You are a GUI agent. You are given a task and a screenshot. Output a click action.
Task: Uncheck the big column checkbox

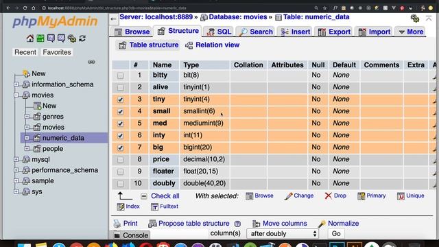pyautogui.click(x=121, y=148)
